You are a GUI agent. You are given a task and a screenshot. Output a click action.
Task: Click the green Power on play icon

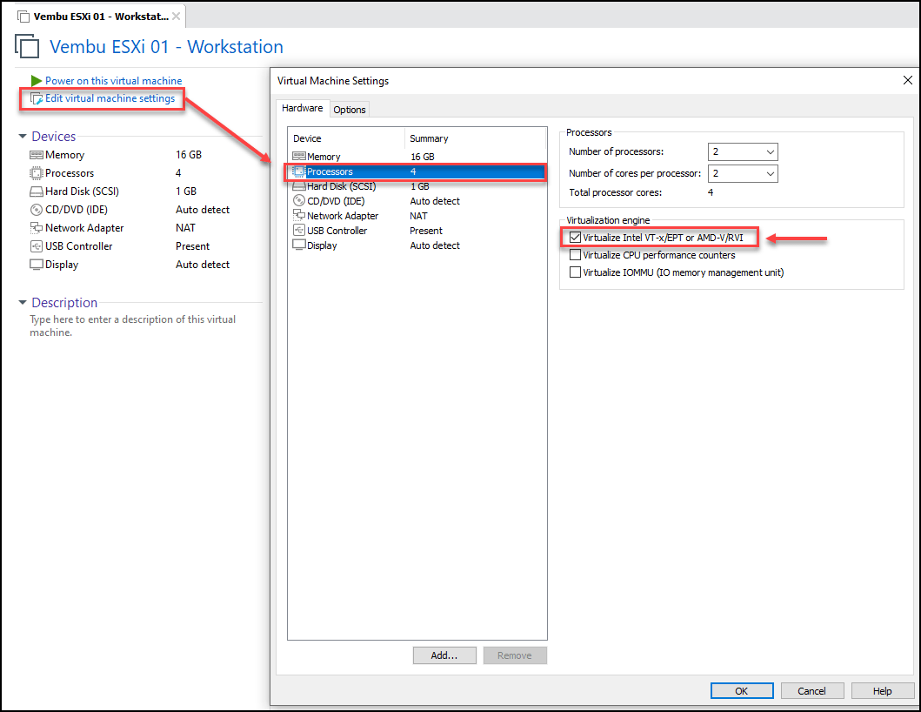pyautogui.click(x=37, y=81)
